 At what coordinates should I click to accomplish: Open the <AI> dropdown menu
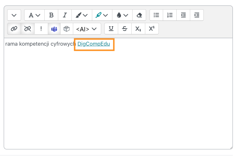(x=87, y=29)
